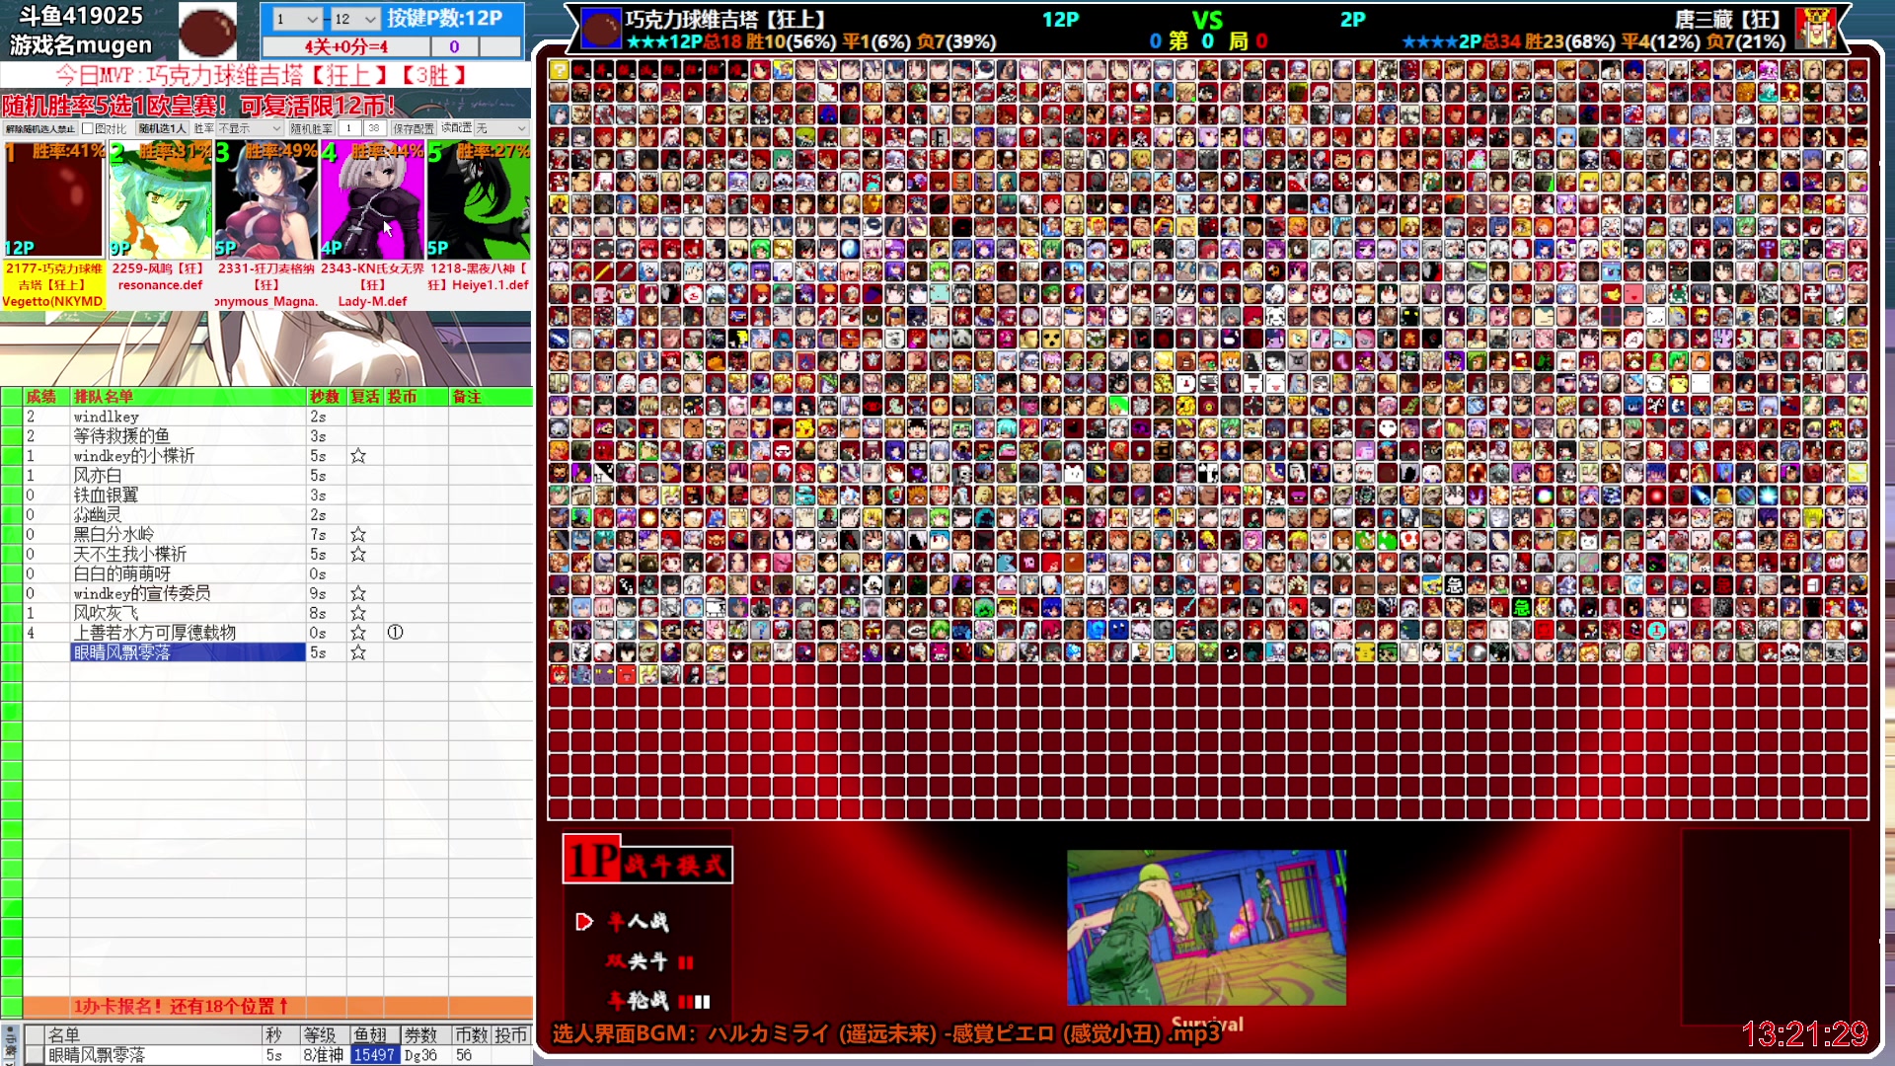Choose 单人战 battle mode
The height and width of the screenshot is (1066, 1895).
638,922
